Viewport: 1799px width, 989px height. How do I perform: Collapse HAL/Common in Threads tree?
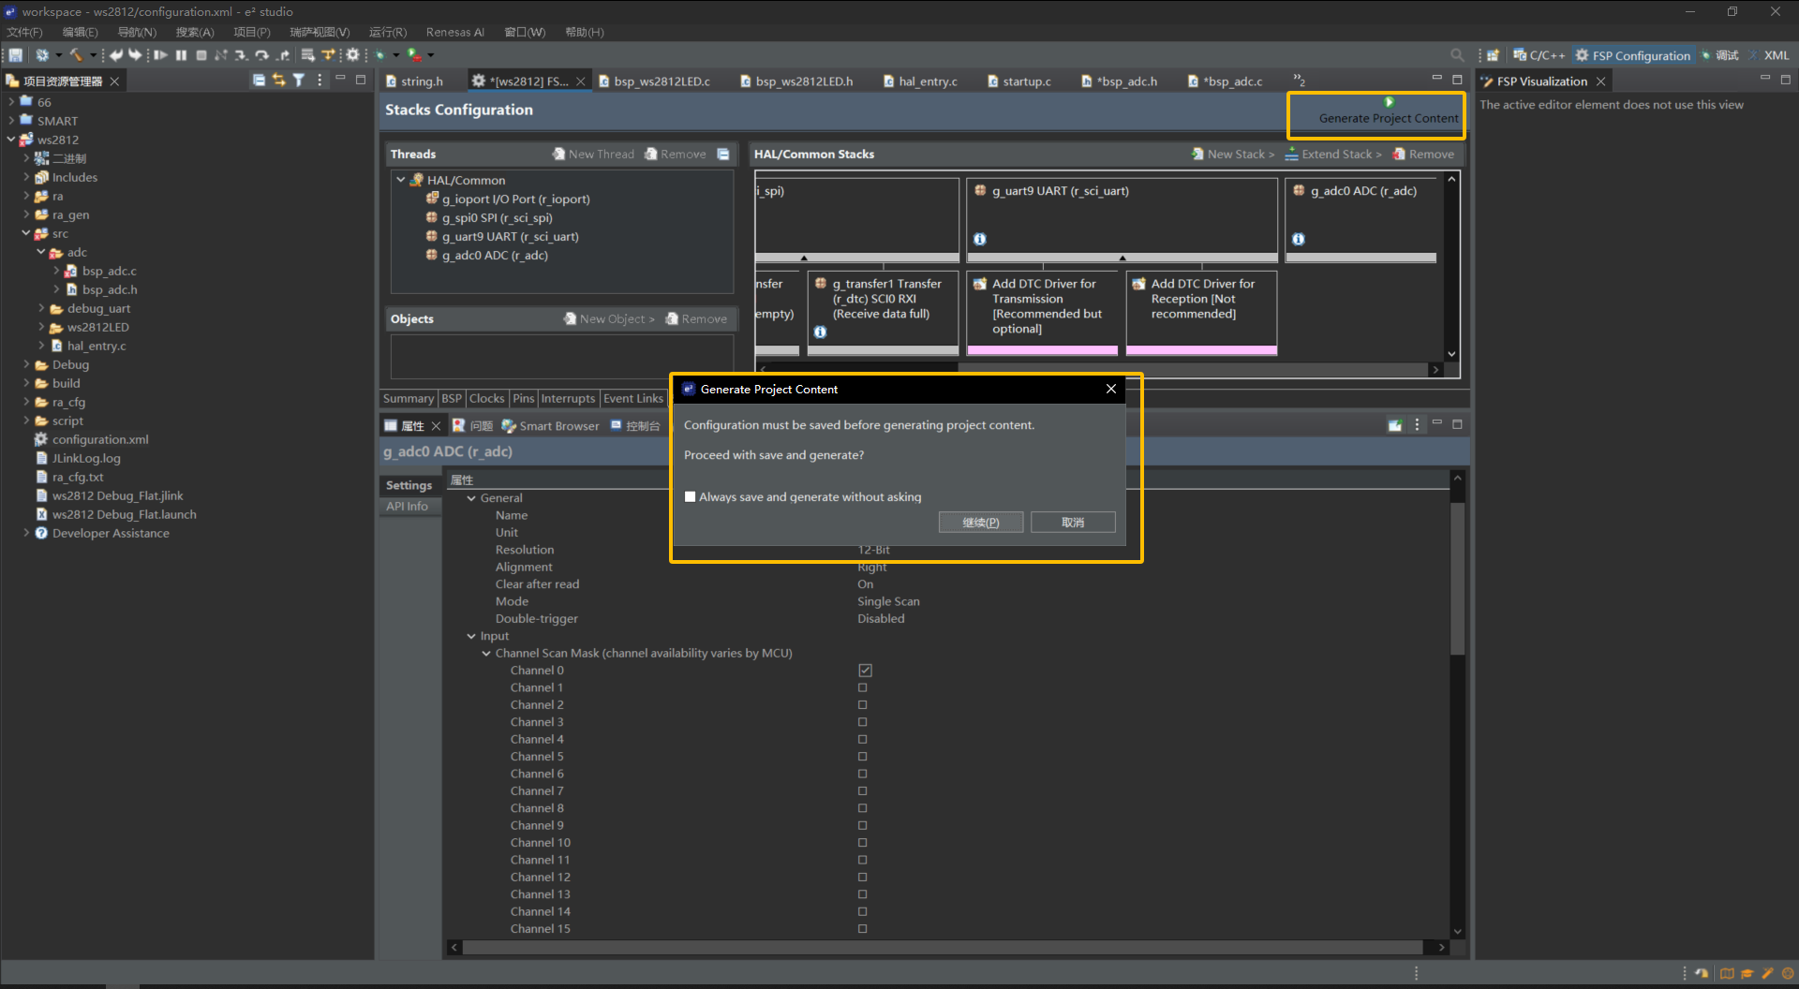tap(401, 180)
